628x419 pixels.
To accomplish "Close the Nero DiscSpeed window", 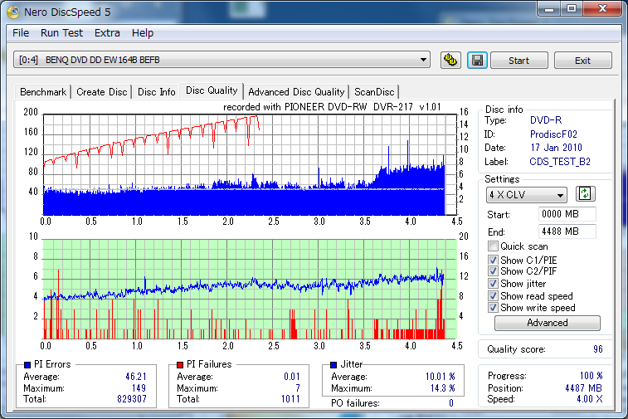I will pos(602,9).
